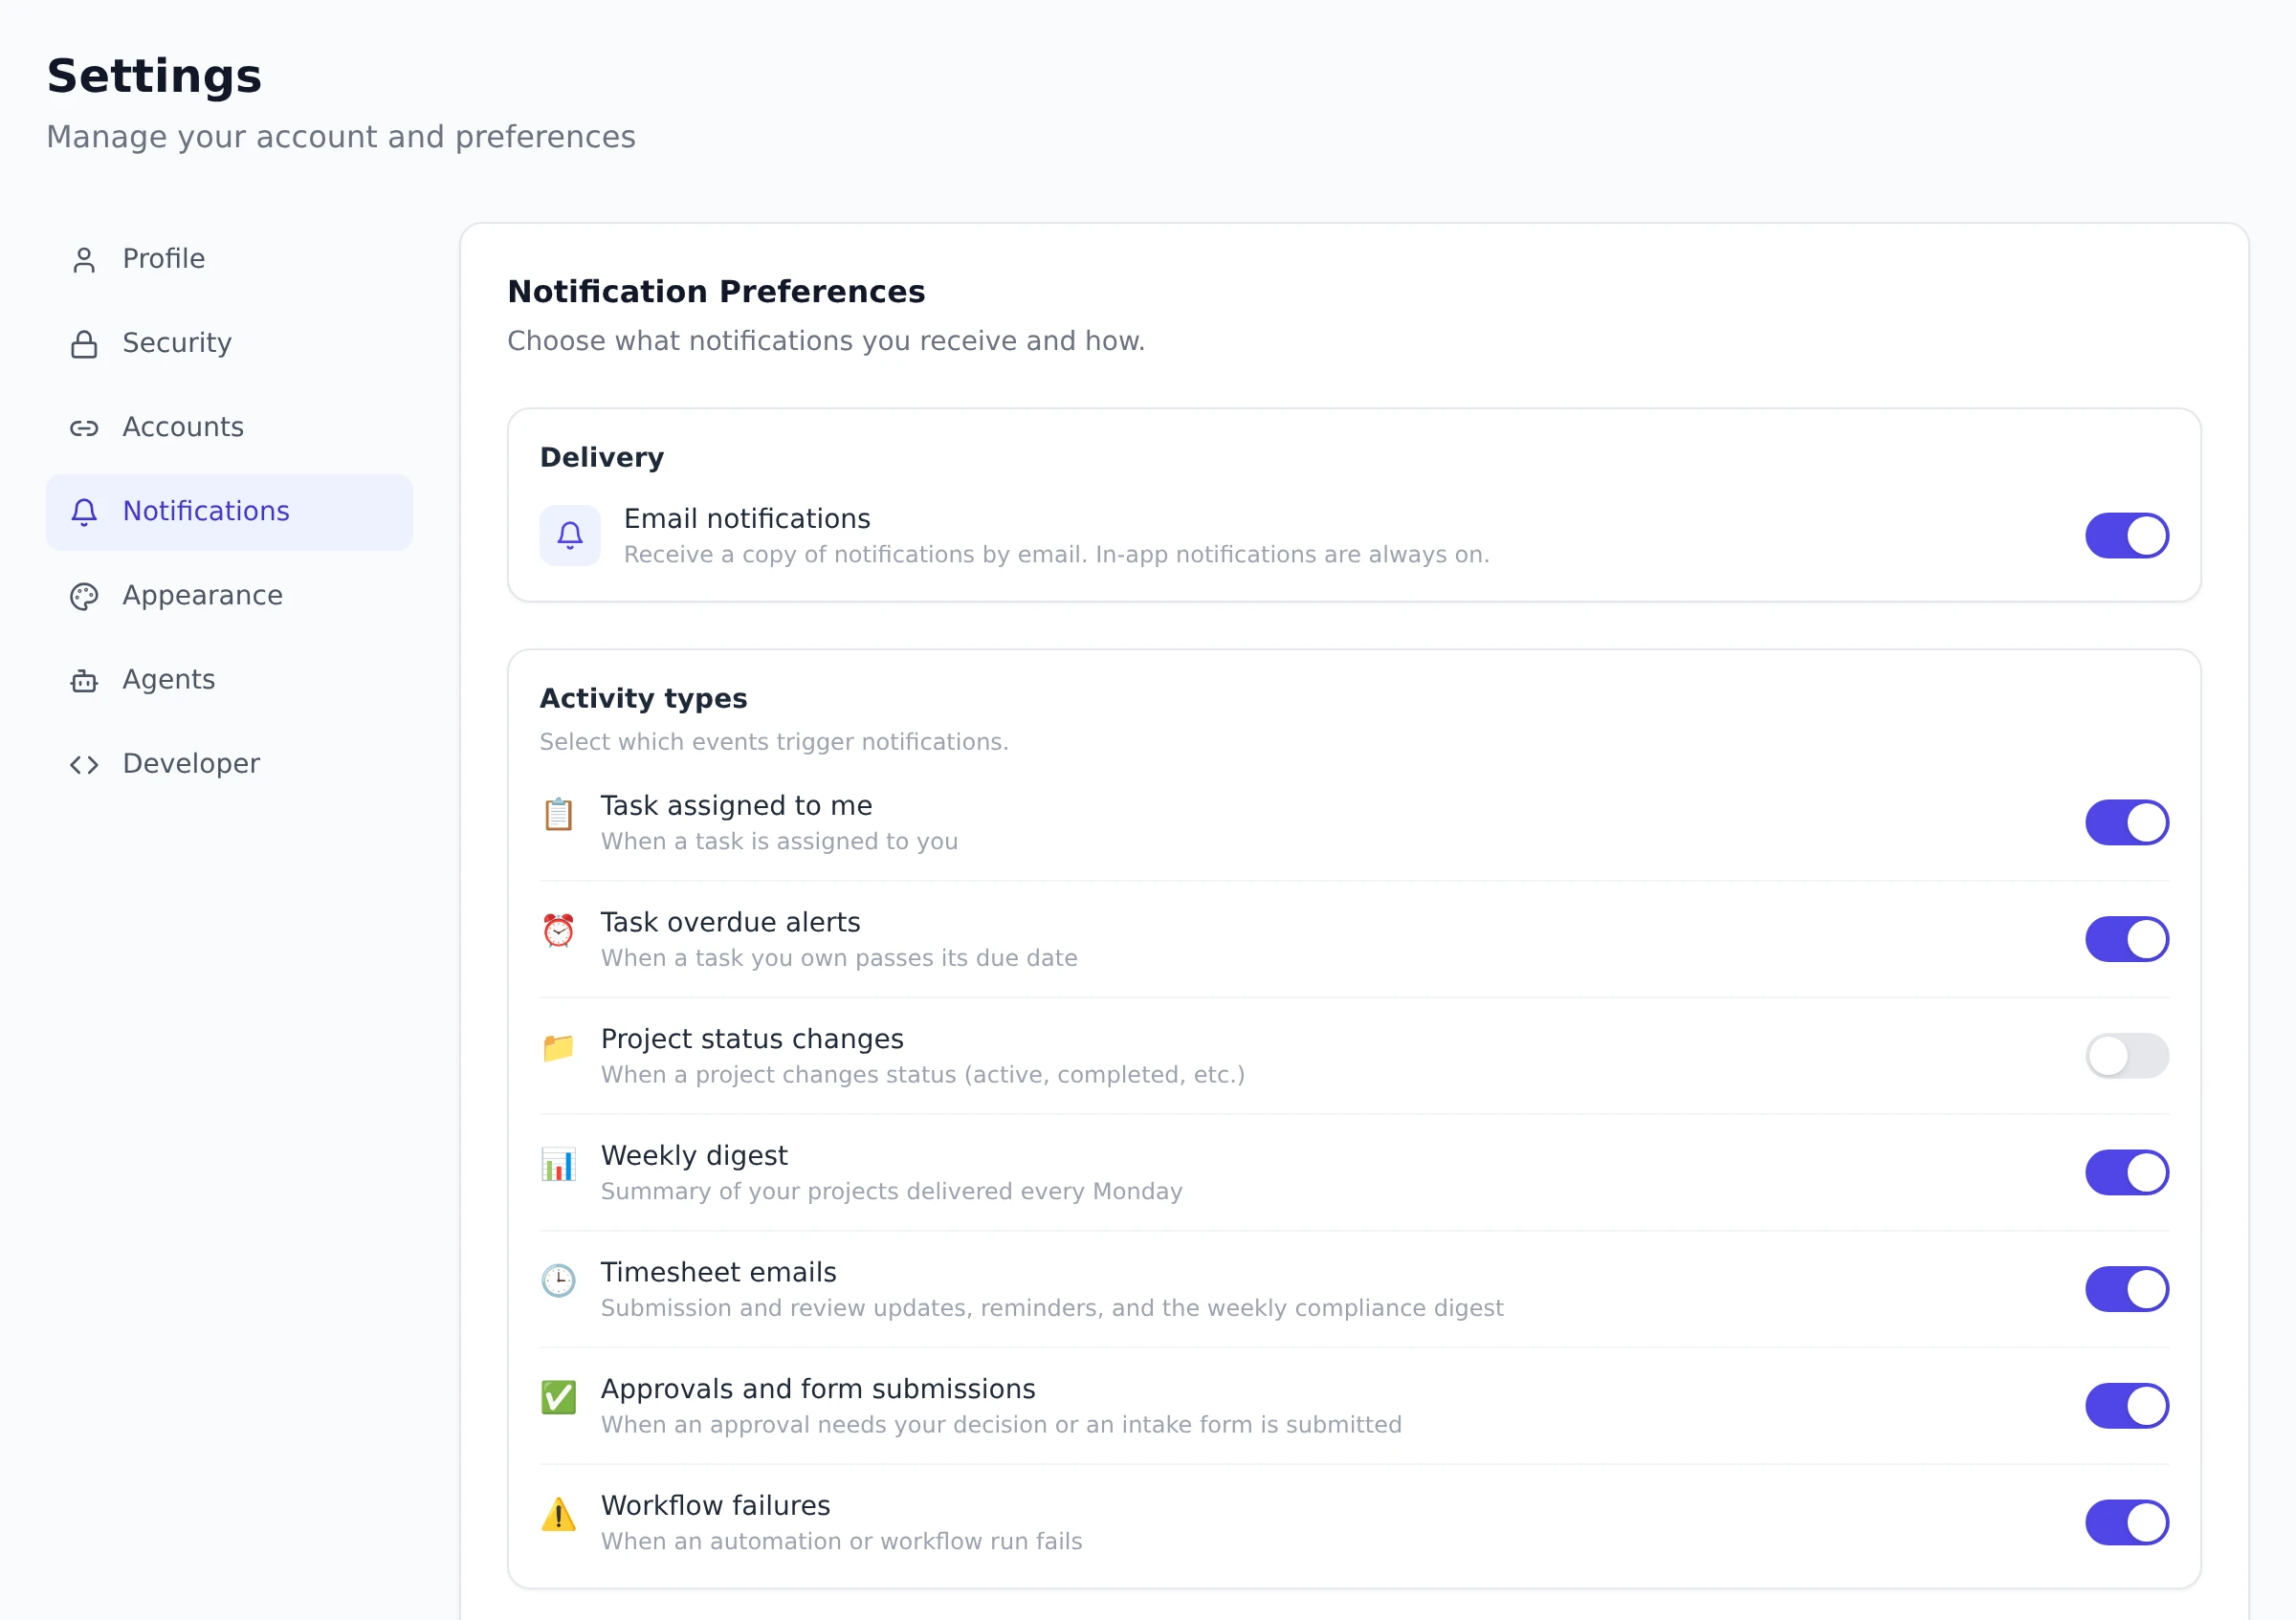
Task: Open the Profile settings section
Action: click(229, 259)
